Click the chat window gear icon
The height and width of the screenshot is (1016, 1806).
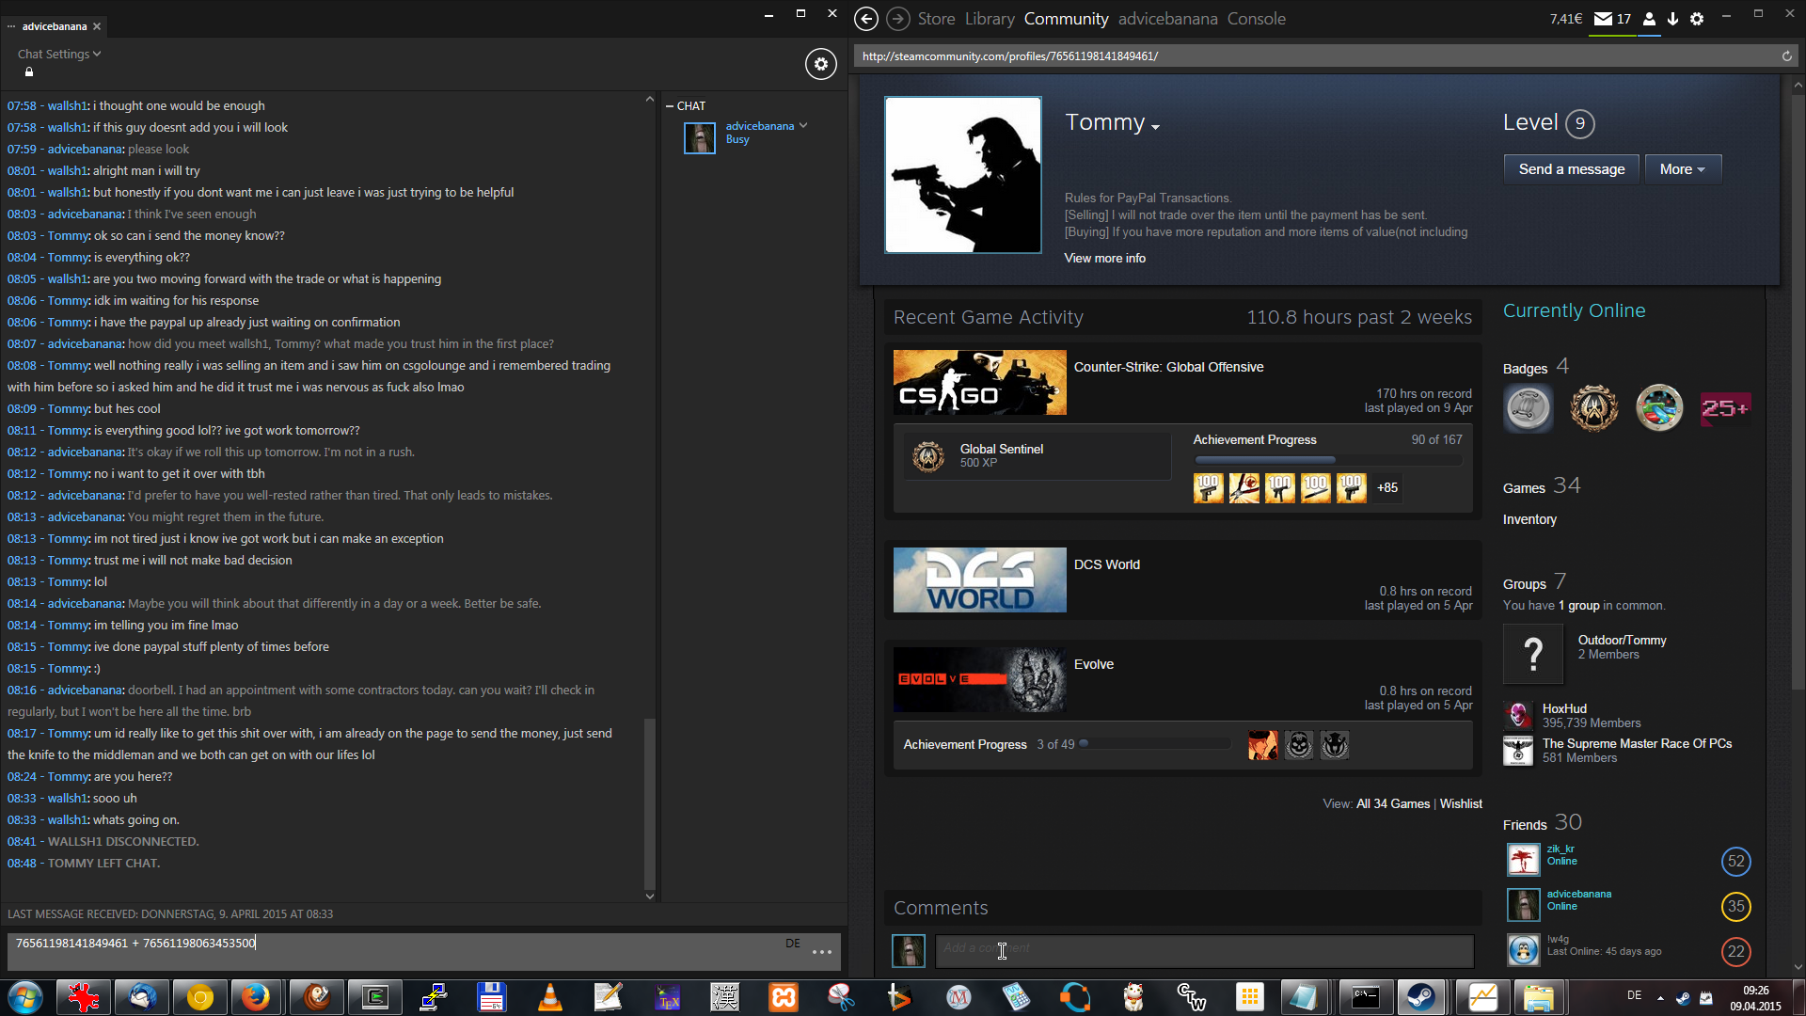point(820,64)
